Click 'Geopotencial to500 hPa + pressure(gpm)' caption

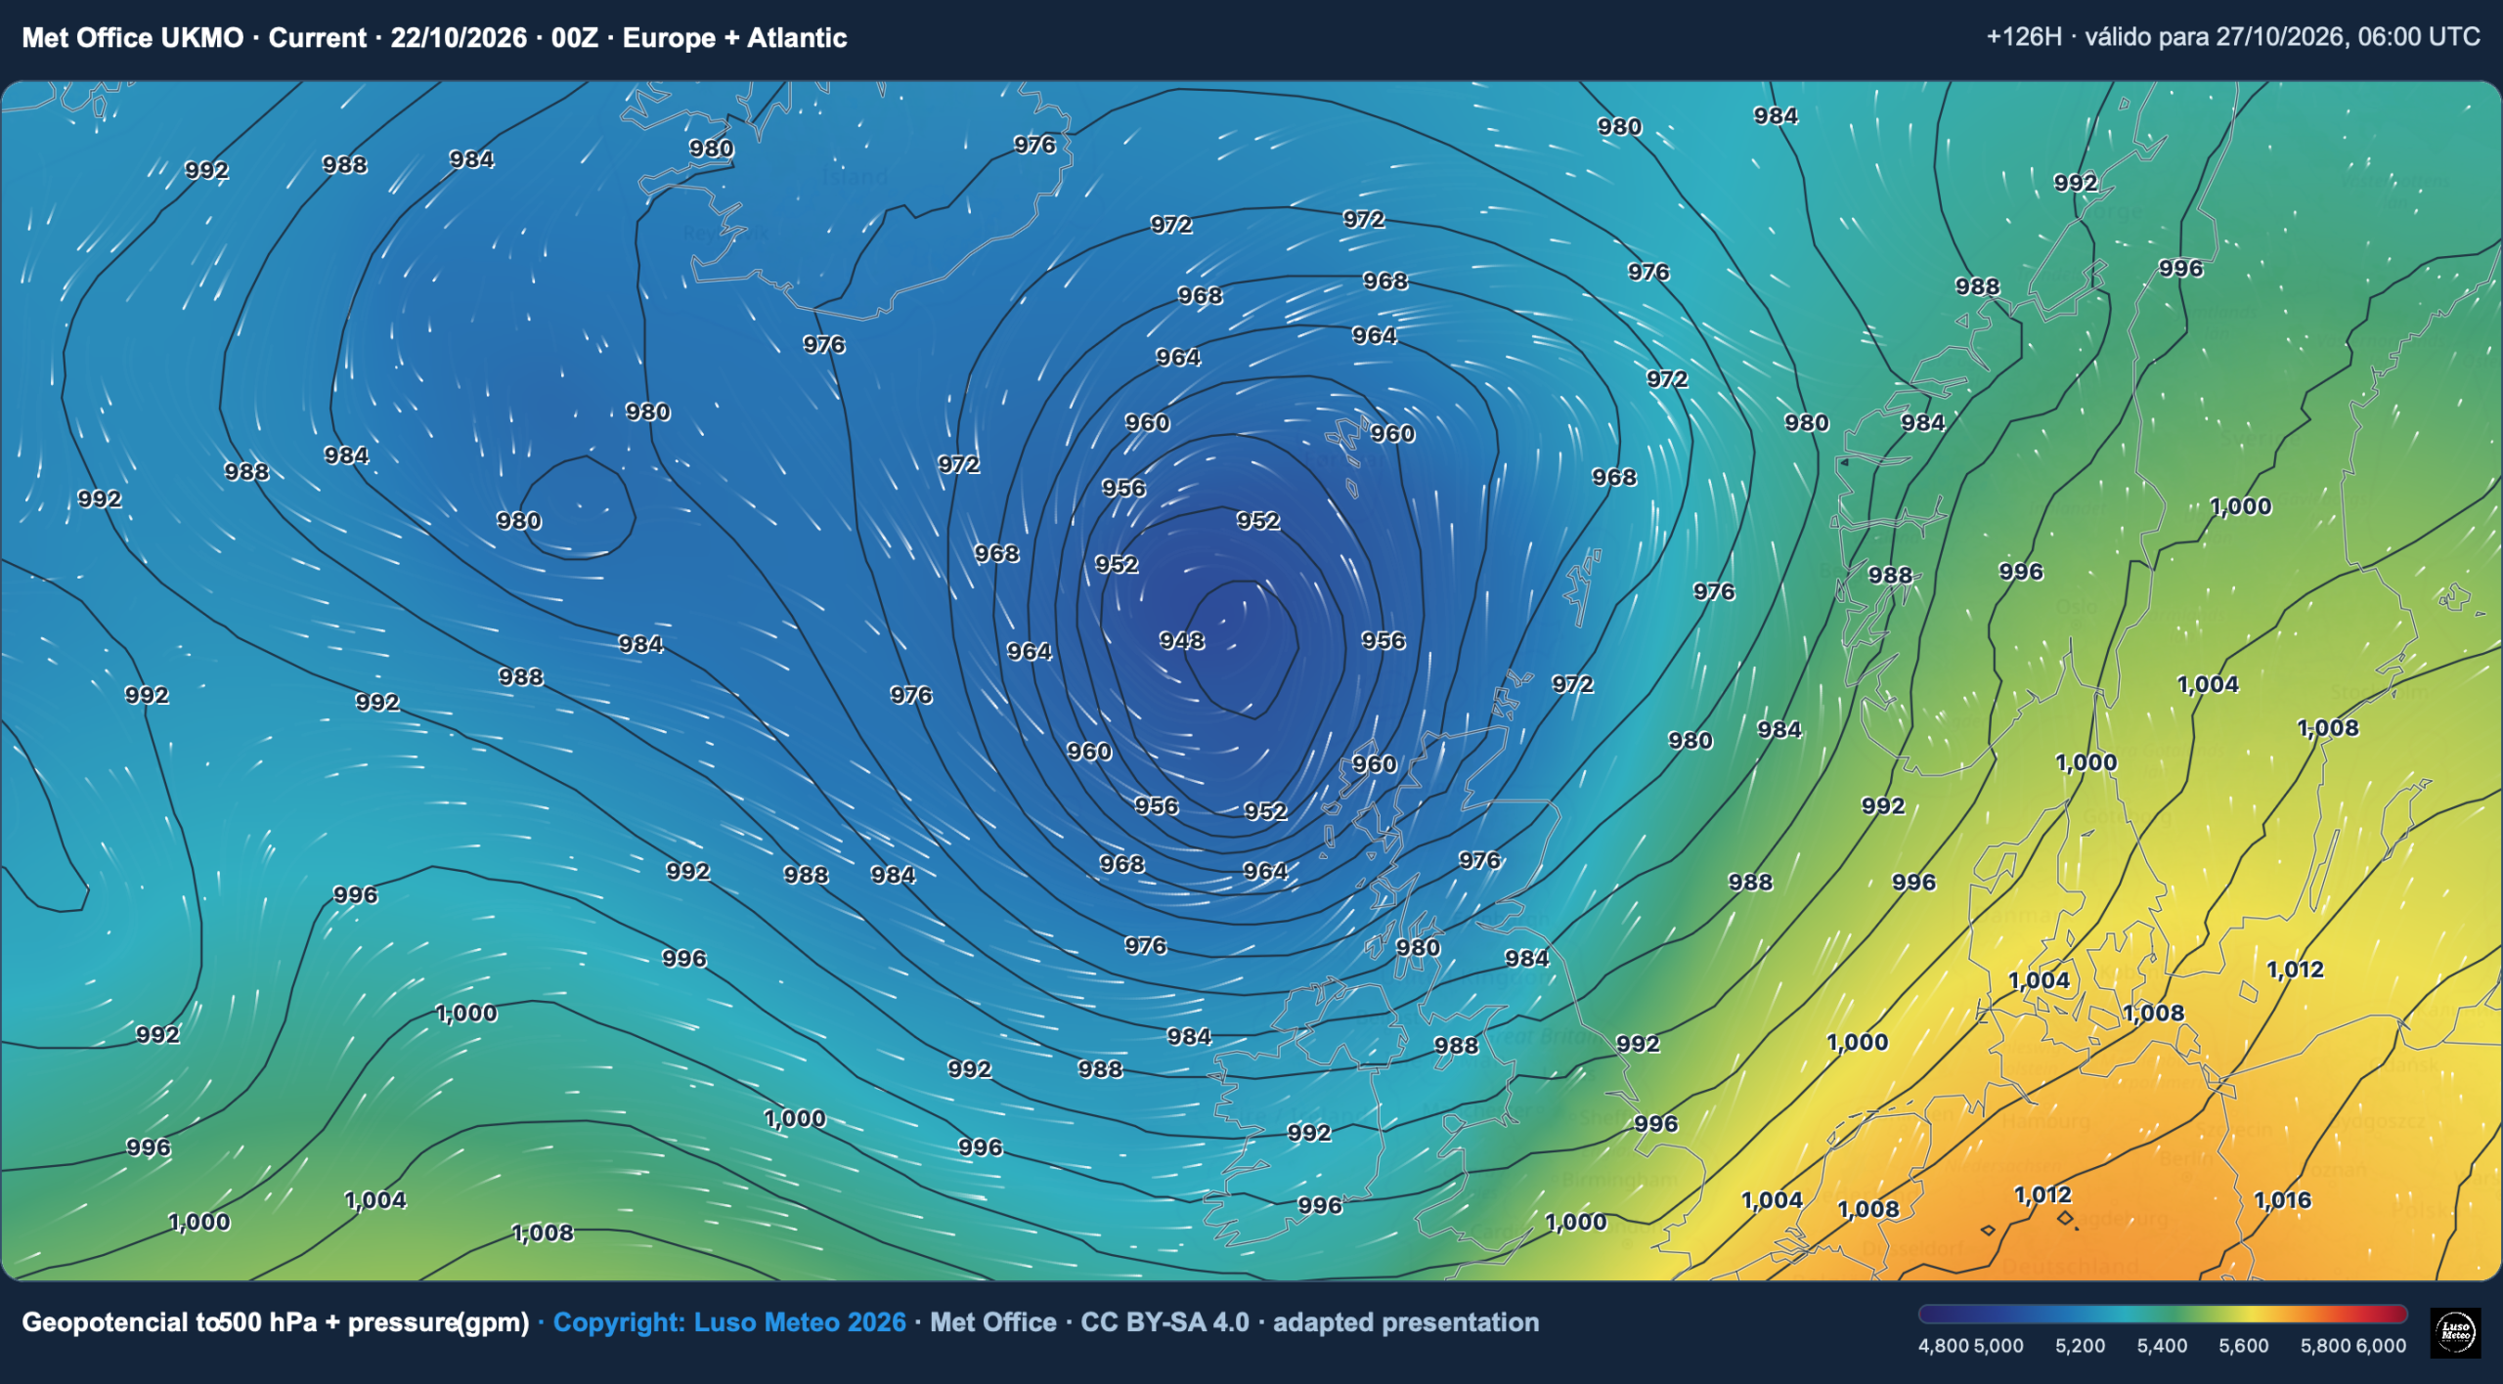pyautogui.click(x=276, y=1322)
